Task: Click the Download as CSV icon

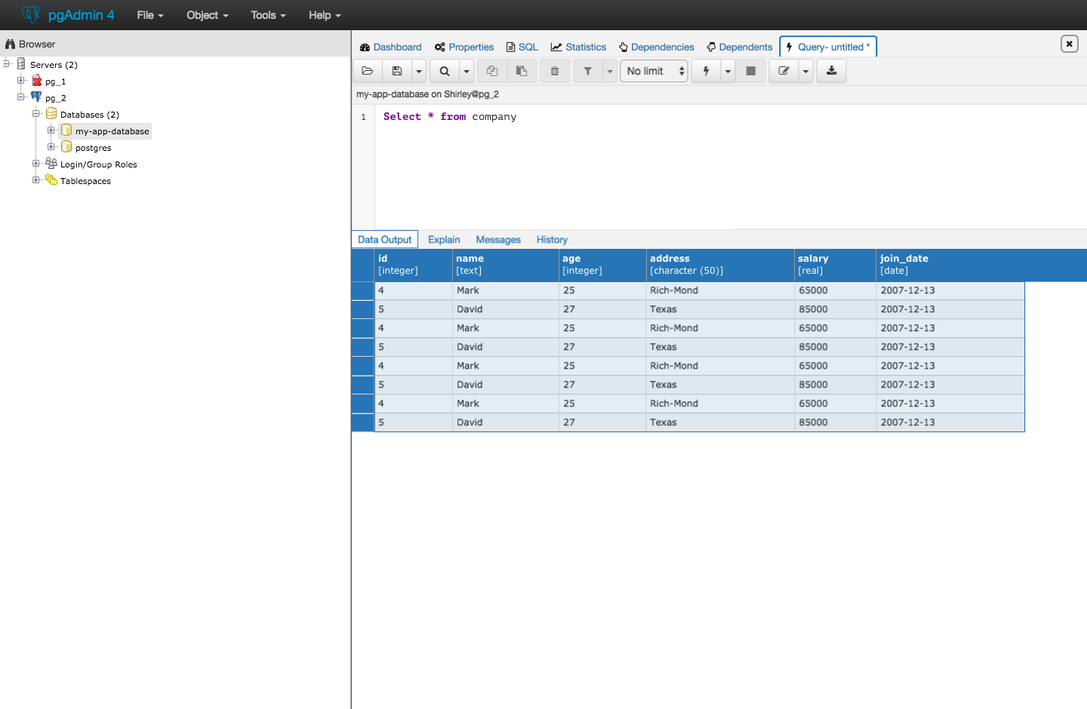Action: point(831,71)
